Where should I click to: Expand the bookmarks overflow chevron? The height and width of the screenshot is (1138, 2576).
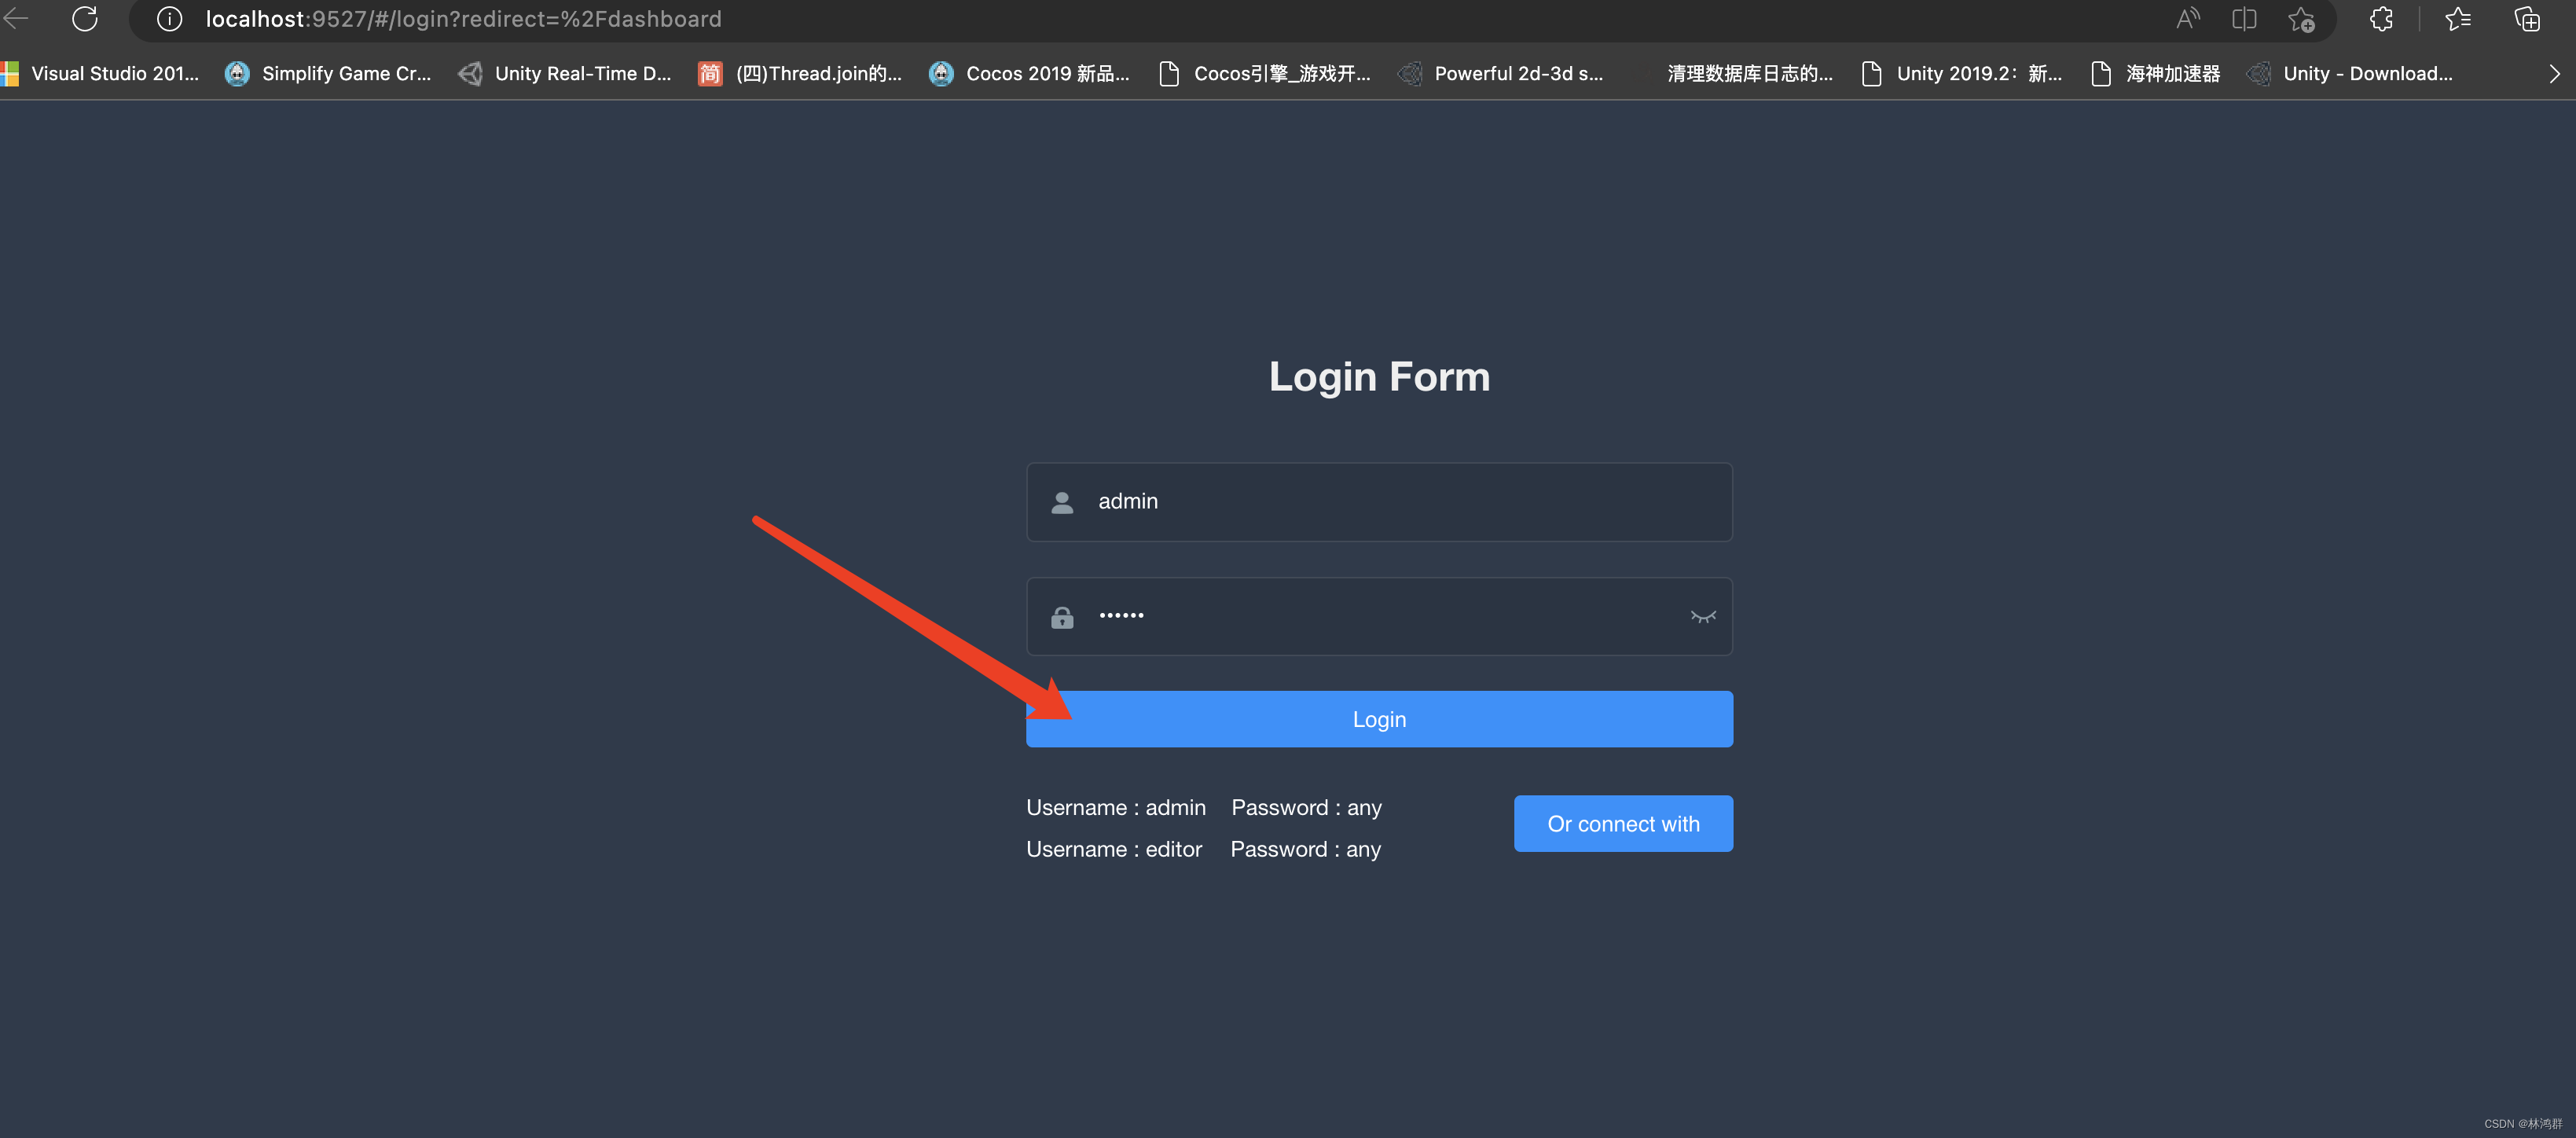(2553, 74)
